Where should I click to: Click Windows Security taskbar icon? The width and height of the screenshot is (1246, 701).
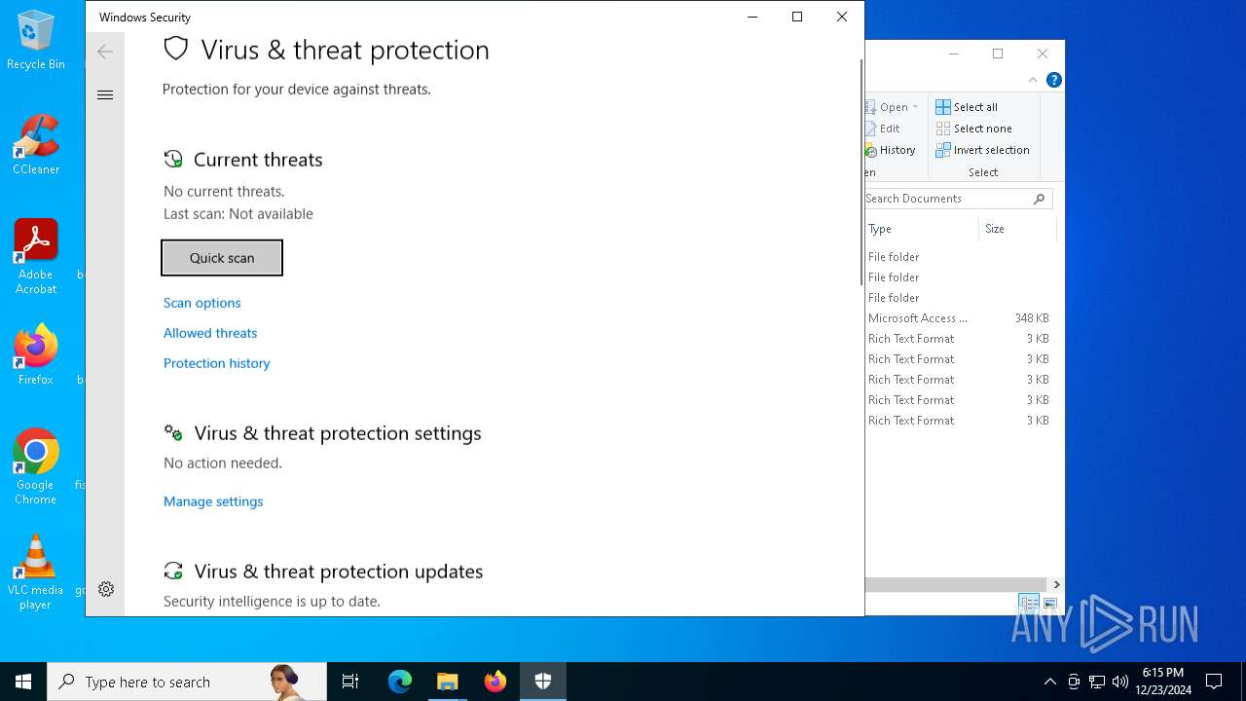tap(543, 682)
